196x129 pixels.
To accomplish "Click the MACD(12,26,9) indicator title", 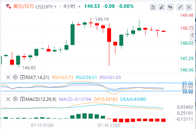I will tap(41, 99).
